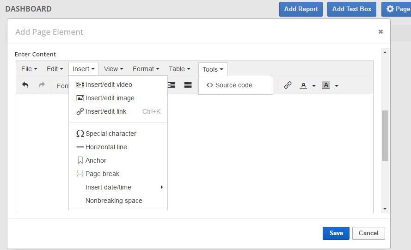Viewport: 411px width, 250px height.
Task: Click the Add Report button
Action: coord(301,9)
